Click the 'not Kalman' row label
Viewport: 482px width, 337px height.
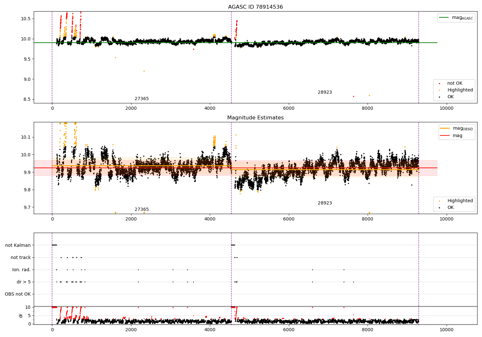[18, 246]
